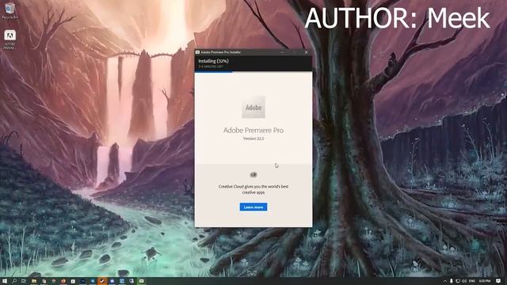
Task: Close the Adobe Premiere Pro Installer window
Action: pos(307,52)
